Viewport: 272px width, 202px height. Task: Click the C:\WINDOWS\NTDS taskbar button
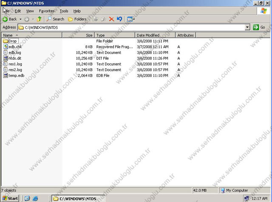(77, 199)
